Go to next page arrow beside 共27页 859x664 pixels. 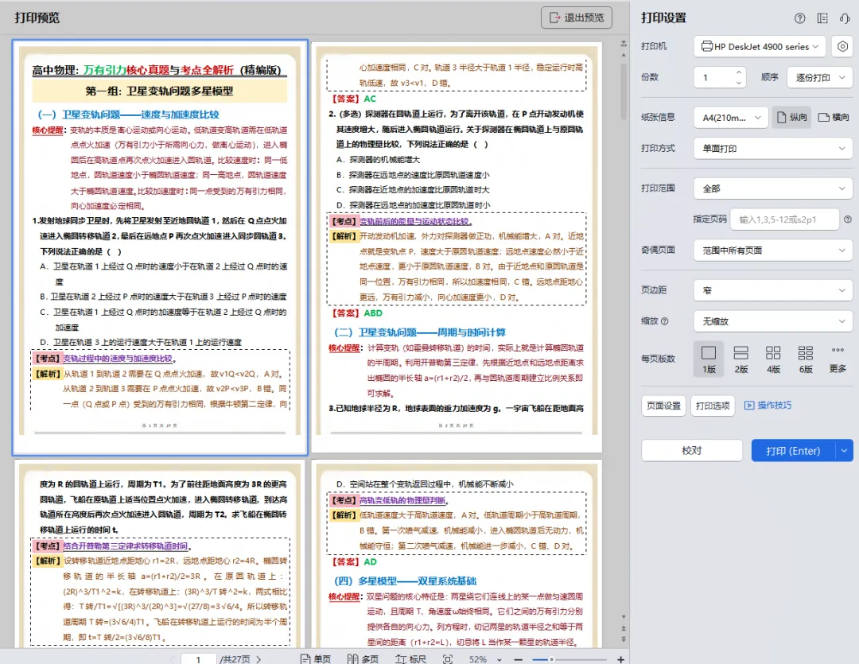click(258, 659)
